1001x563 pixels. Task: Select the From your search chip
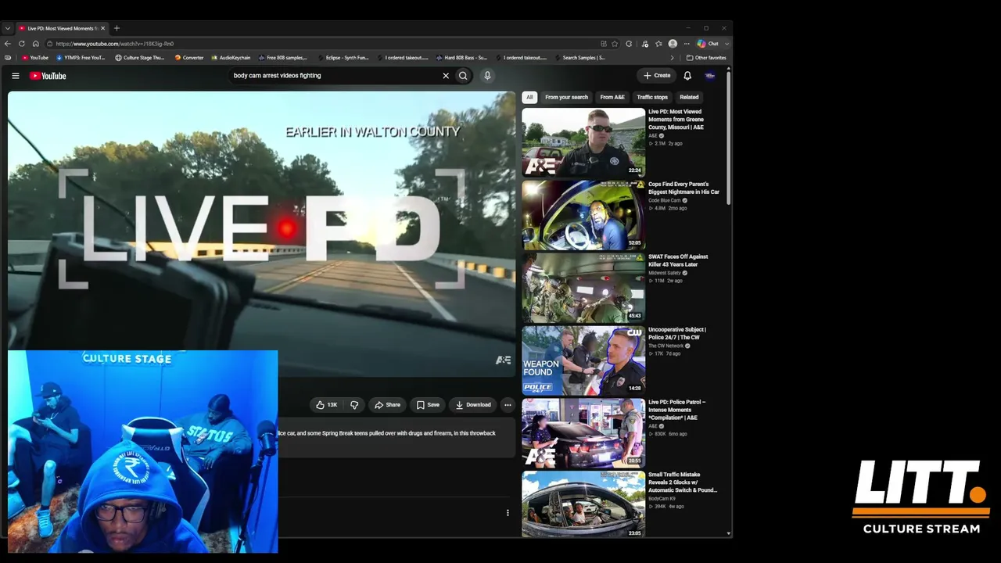pyautogui.click(x=566, y=97)
